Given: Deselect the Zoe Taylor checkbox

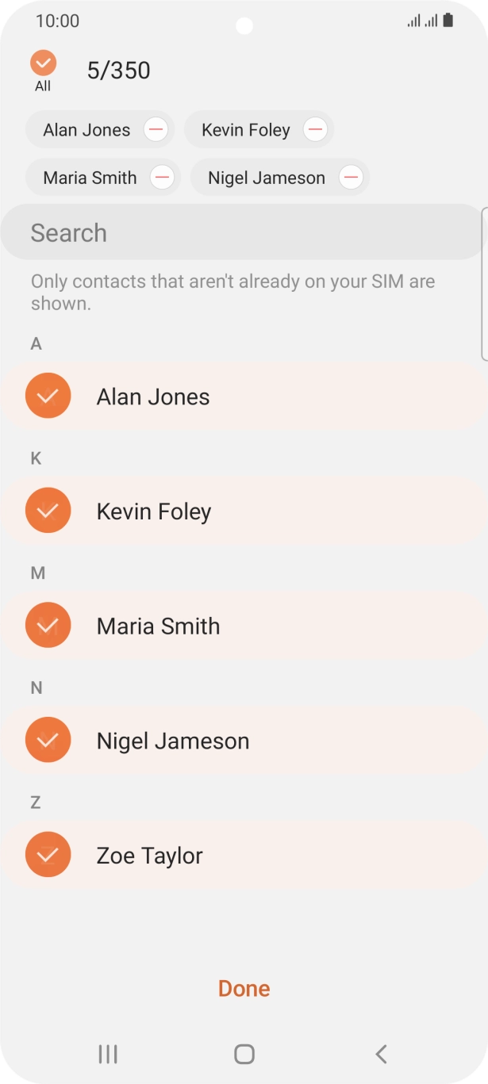Looking at the screenshot, I should coord(48,855).
